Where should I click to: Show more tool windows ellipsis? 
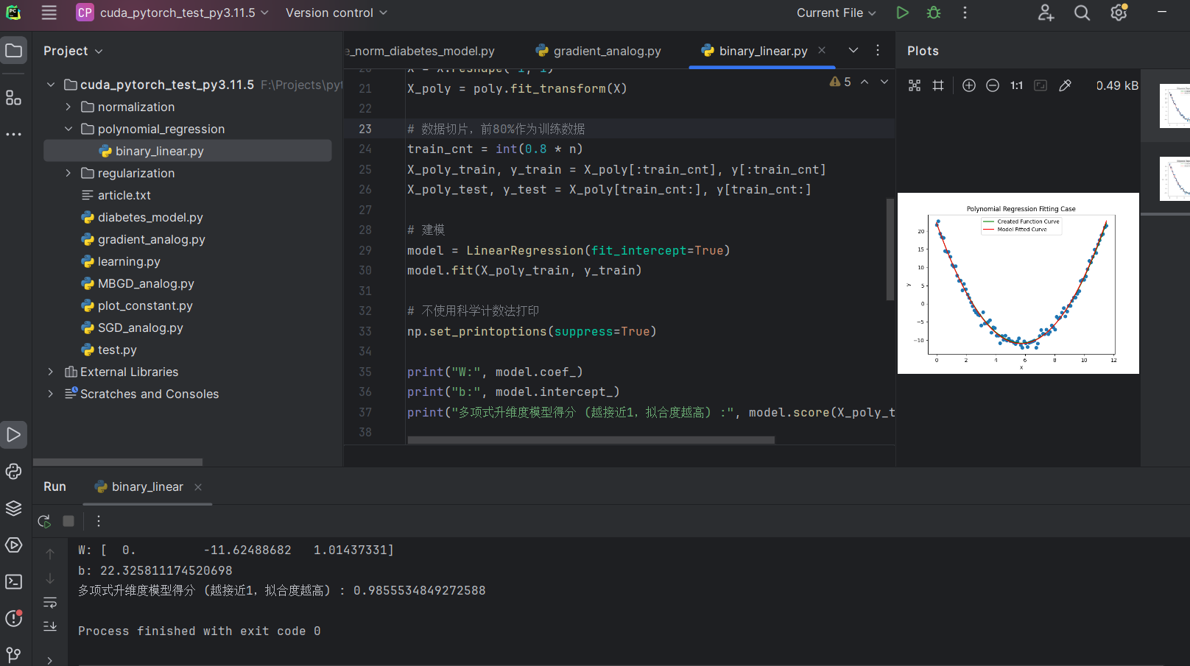click(x=13, y=135)
